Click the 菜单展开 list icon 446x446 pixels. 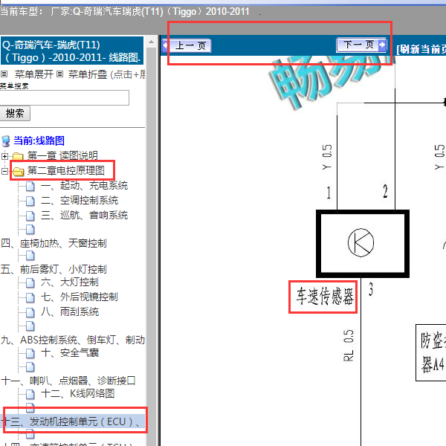(x=4, y=74)
